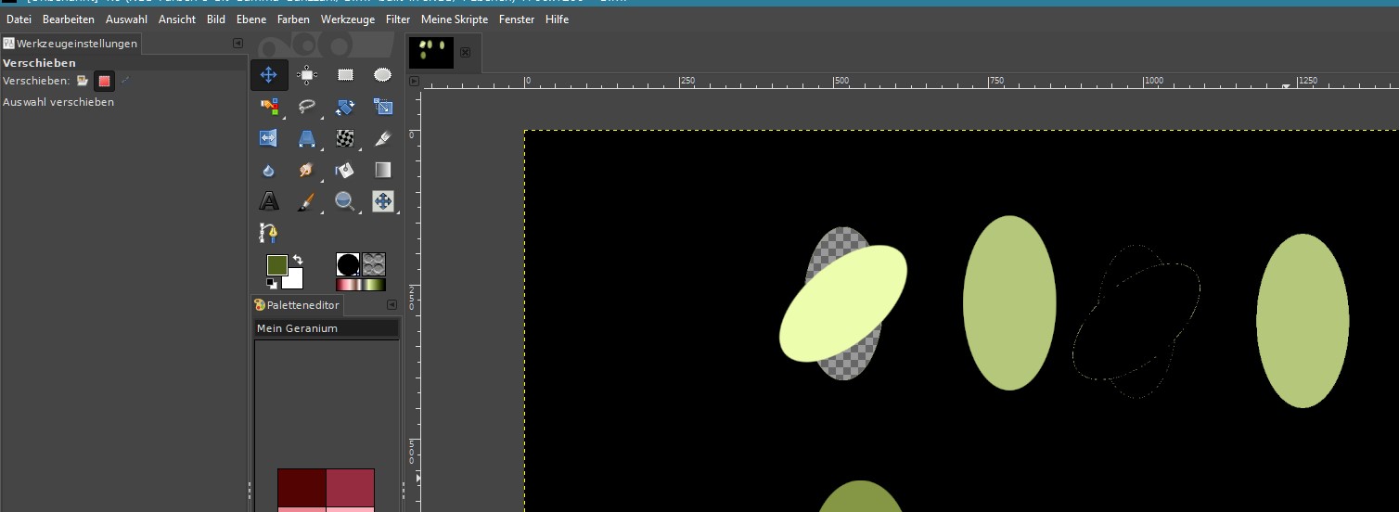Image resolution: width=1399 pixels, height=512 pixels.
Task: Set Verschieben mode to selection
Action: click(x=104, y=81)
